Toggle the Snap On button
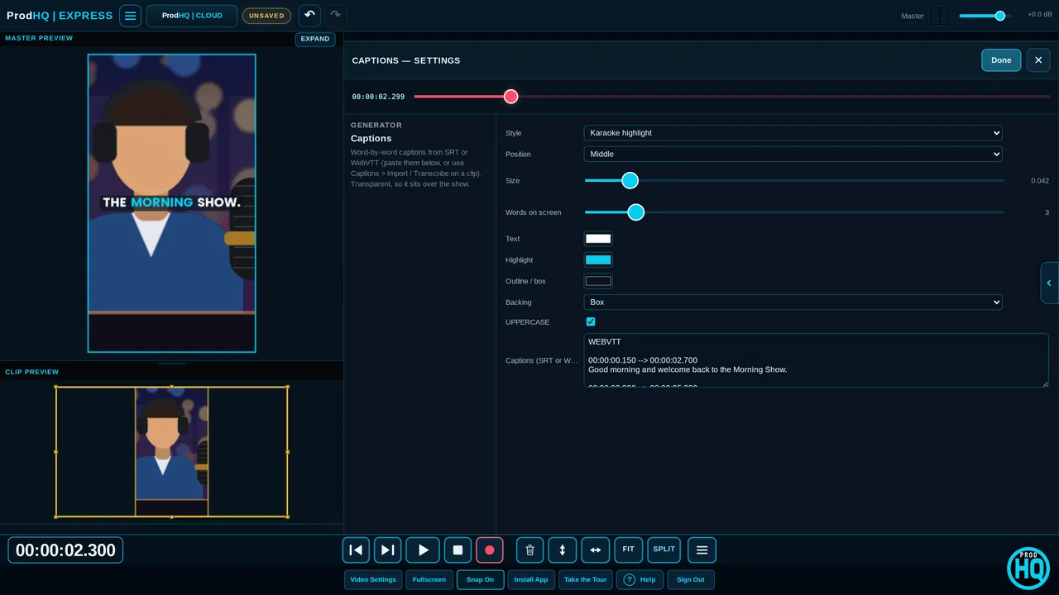The image size is (1059, 595). [x=480, y=580]
